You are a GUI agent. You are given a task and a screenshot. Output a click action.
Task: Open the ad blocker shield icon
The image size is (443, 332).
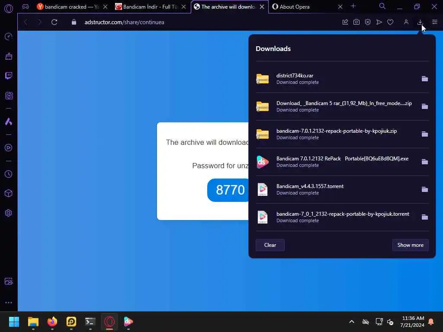point(368,22)
